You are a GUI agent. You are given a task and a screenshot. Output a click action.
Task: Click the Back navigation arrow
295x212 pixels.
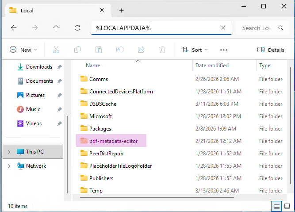click(x=14, y=28)
